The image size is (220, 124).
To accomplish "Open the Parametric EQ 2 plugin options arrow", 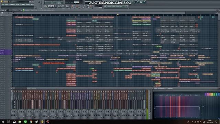I will tap(153, 89).
